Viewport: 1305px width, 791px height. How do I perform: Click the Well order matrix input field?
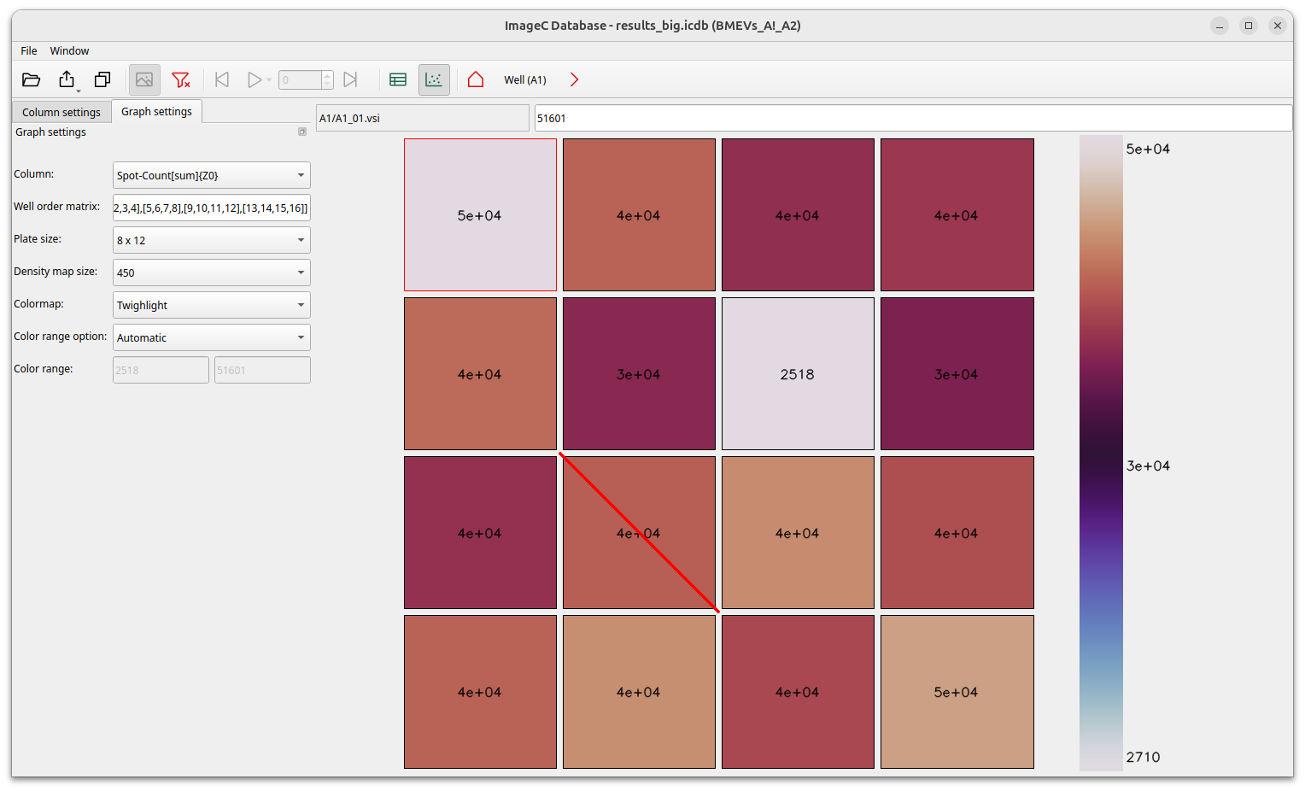[212, 208]
